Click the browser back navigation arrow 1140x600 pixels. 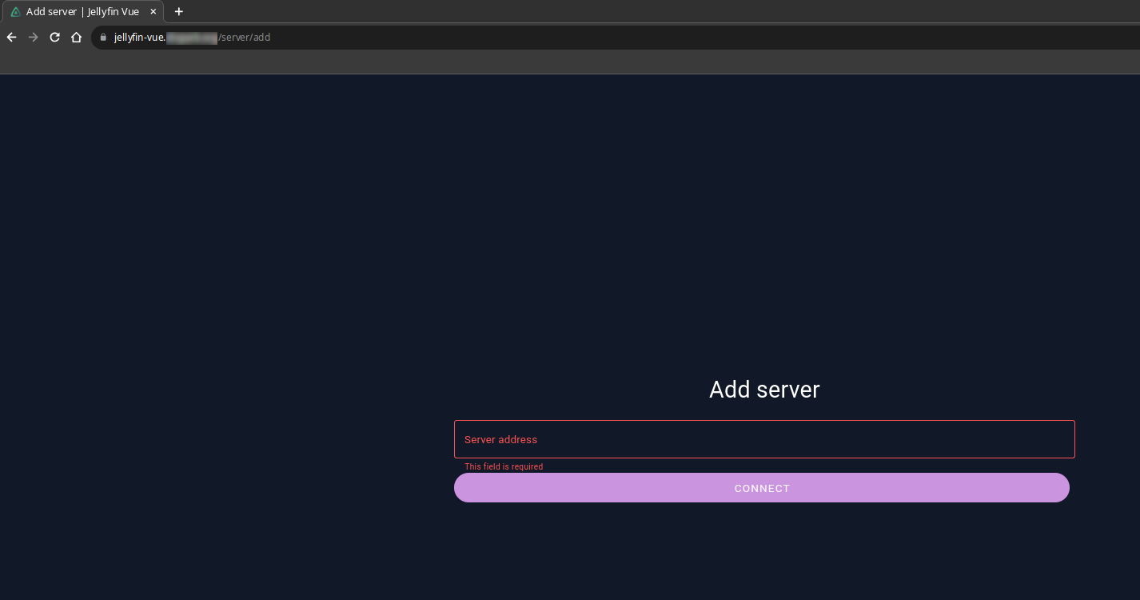(10, 37)
